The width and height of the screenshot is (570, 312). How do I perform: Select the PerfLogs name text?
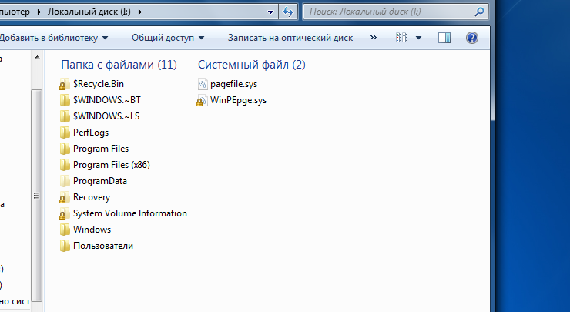[x=91, y=133]
